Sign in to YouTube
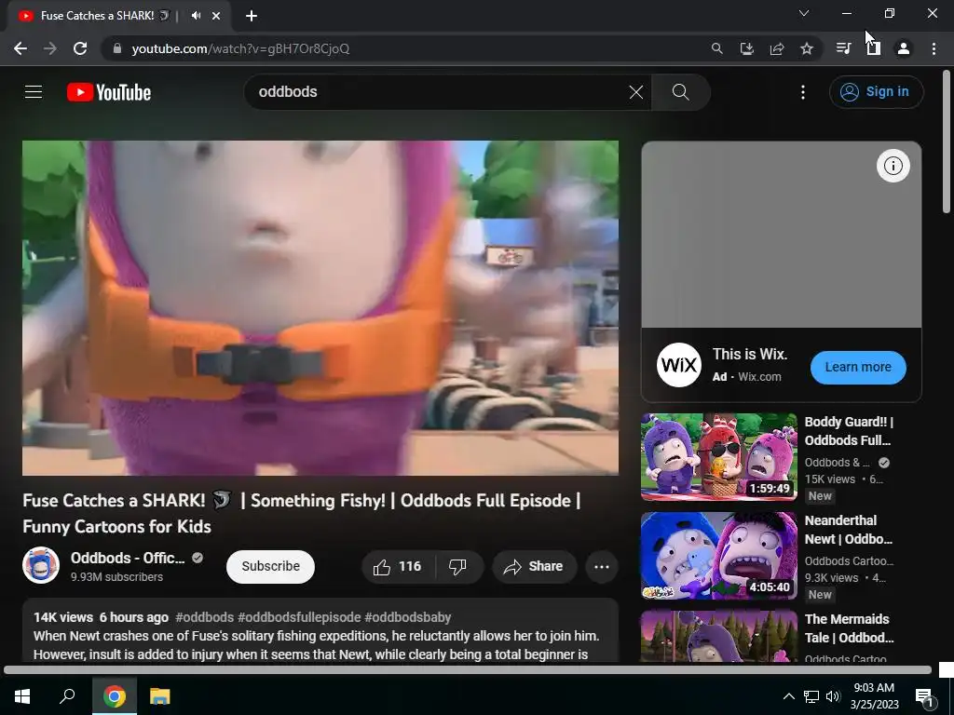This screenshot has height=715, width=954. point(876,92)
